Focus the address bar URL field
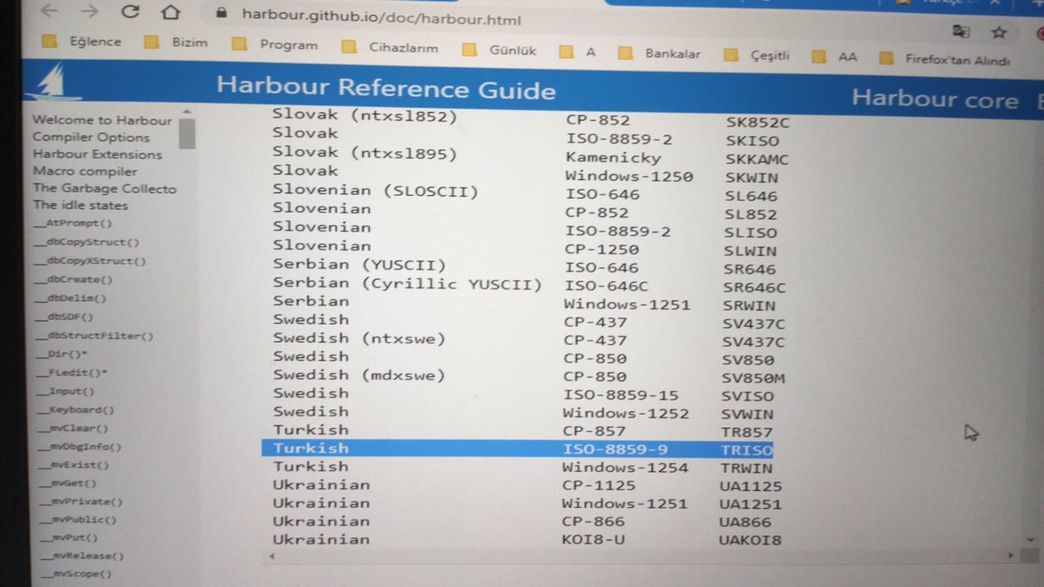This screenshot has height=587, width=1044. [x=381, y=17]
